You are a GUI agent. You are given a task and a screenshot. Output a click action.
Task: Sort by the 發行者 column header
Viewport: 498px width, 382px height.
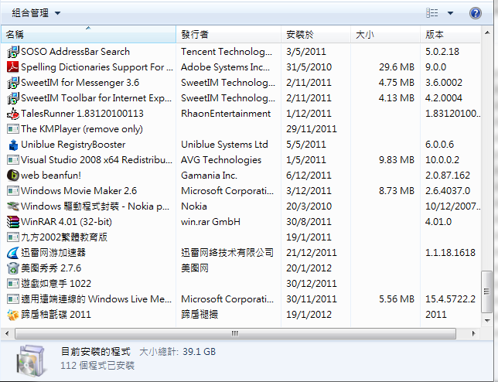click(228, 34)
